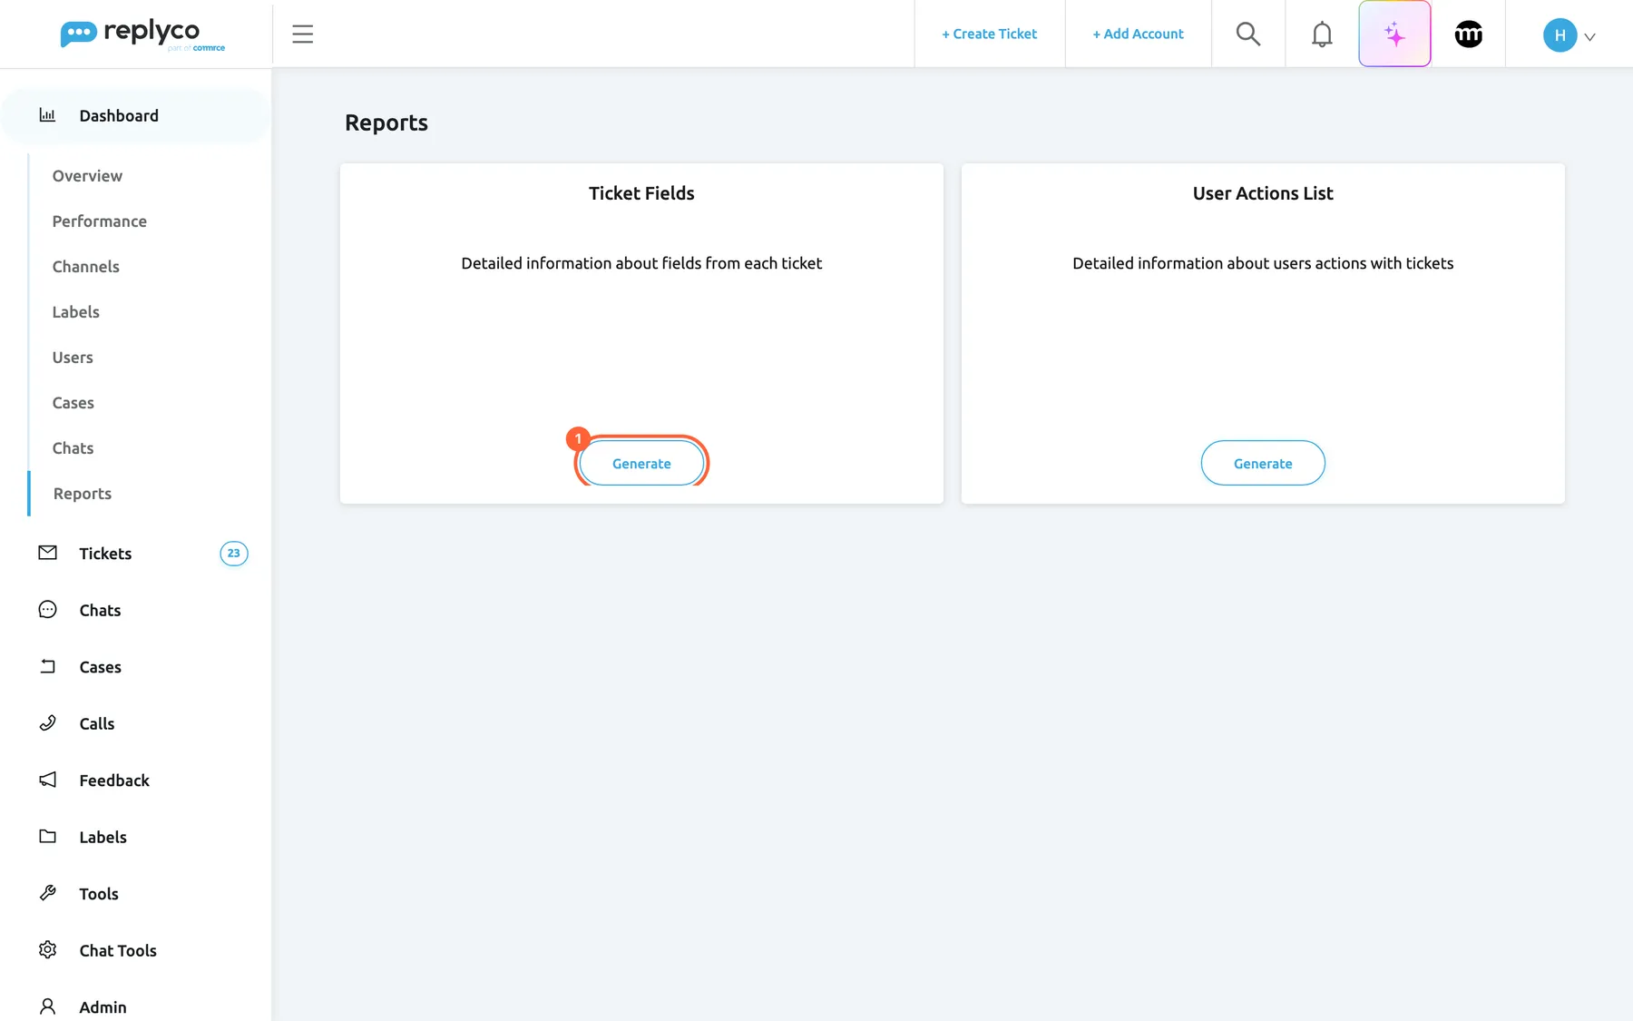Click the Ticket Fields card title
This screenshot has height=1021, width=1633.
[x=641, y=193]
